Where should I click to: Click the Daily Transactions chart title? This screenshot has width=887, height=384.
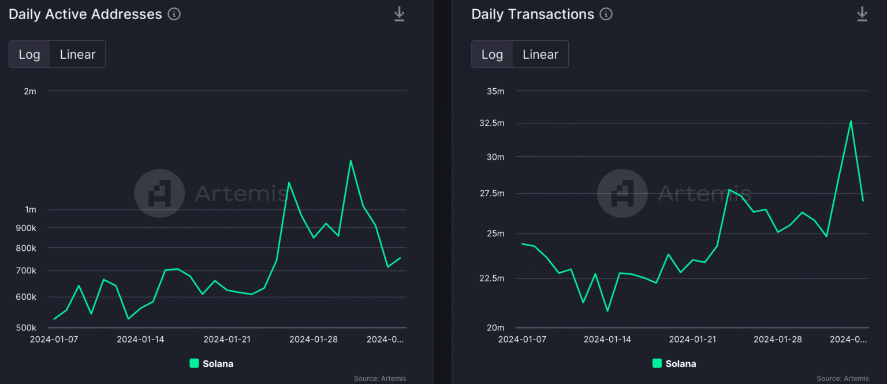(532, 14)
